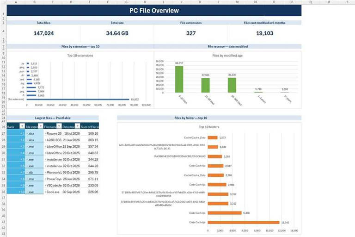Open the File extension filter dropdown
355x237 pixels.
[41, 126]
